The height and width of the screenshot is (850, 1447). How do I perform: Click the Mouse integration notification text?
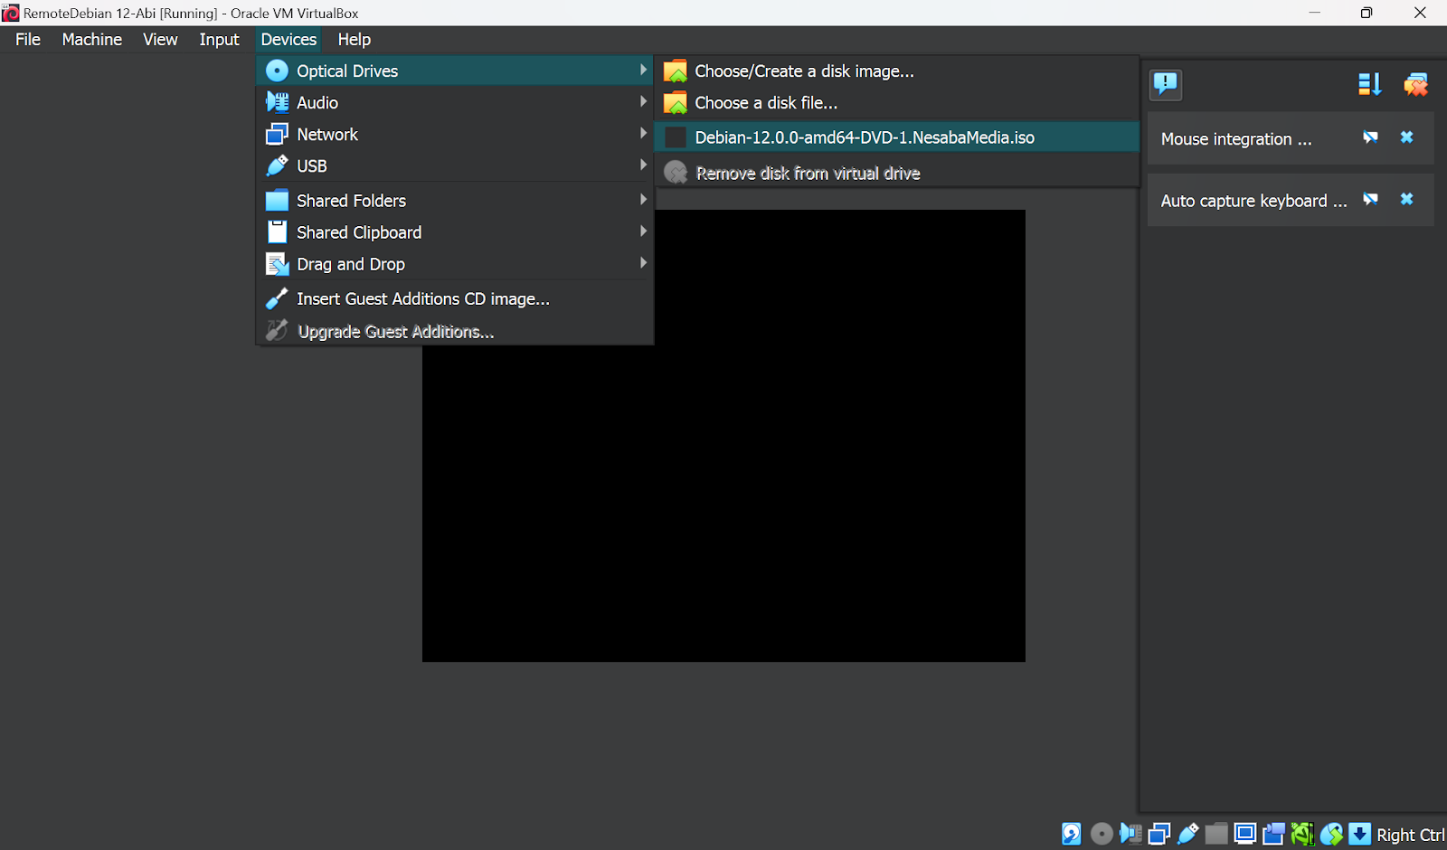(x=1236, y=138)
